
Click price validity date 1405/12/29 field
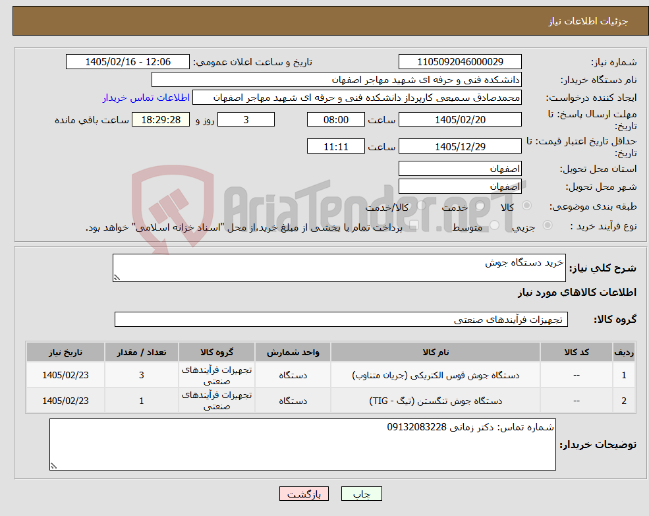(460, 146)
